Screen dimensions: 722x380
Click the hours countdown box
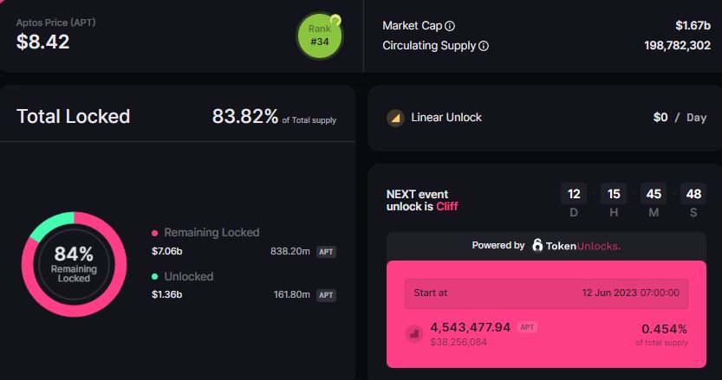pos(613,194)
